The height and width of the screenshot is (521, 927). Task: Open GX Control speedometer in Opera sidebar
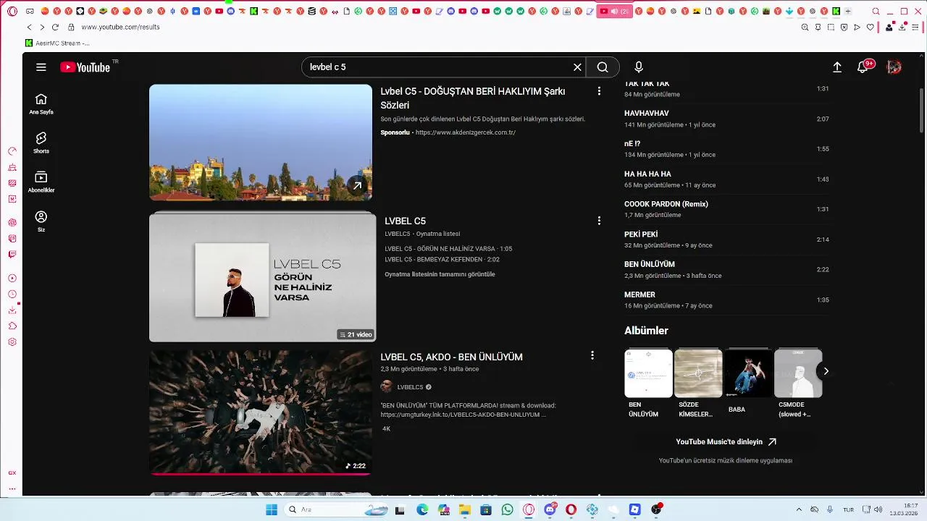tap(12, 151)
